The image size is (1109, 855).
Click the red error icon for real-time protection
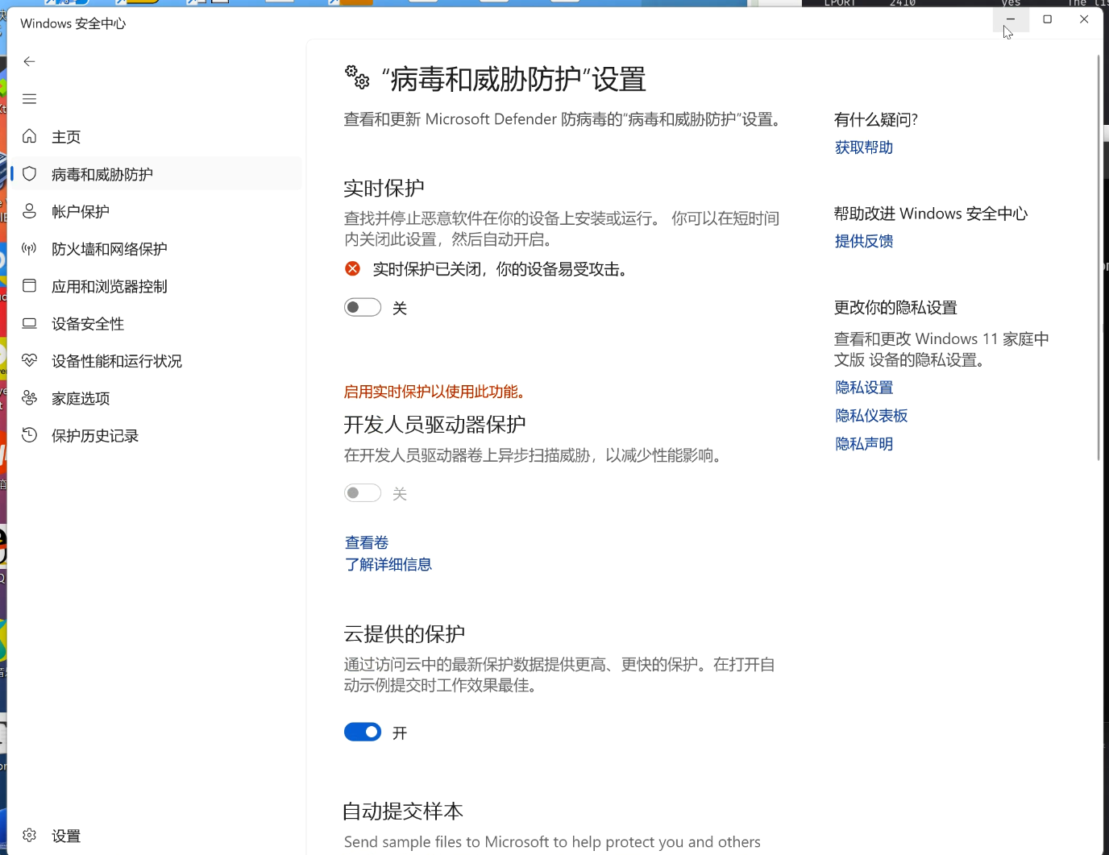pos(353,268)
